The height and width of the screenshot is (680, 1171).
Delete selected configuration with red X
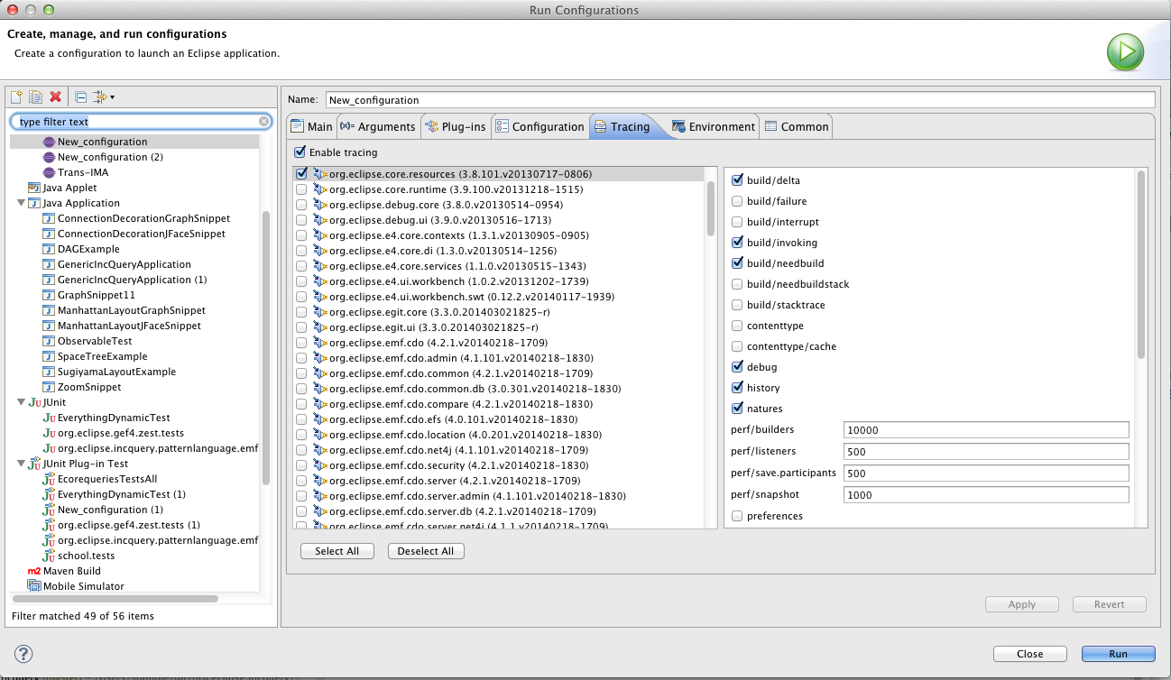coord(56,96)
